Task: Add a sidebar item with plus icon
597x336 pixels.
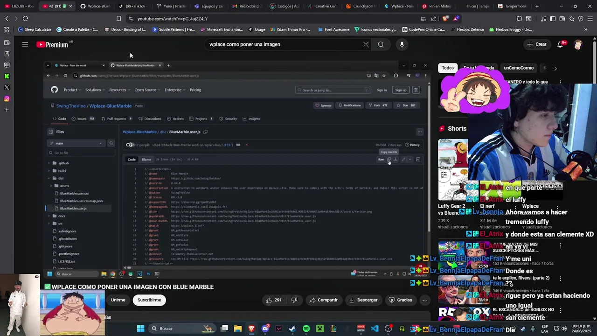Action: point(7,110)
